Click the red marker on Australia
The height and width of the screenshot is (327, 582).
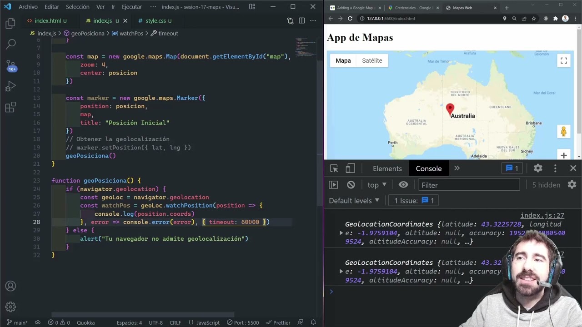[450, 110]
